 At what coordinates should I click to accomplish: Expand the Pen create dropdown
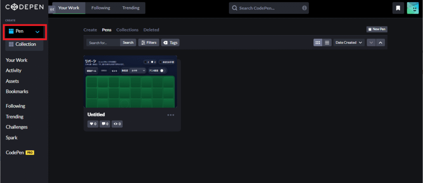(x=38, y=31)
